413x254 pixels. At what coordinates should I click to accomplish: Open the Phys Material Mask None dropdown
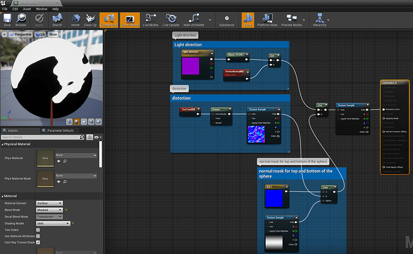pos(76,176)
